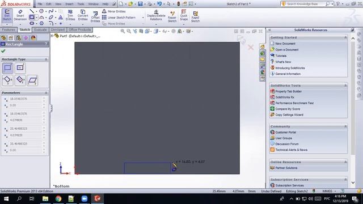This screenshot has width=363, height=204.
Task: Open the Linear Sketch Pattern dropdown arrow
Action: [143, 18]
